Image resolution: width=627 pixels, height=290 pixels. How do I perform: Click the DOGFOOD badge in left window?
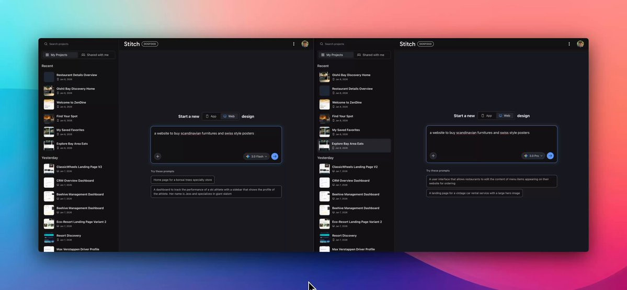click(150, 44)
